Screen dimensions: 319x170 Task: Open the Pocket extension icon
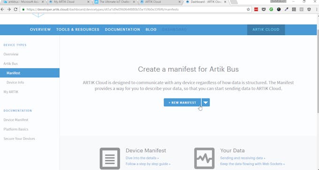click(264, 9)
